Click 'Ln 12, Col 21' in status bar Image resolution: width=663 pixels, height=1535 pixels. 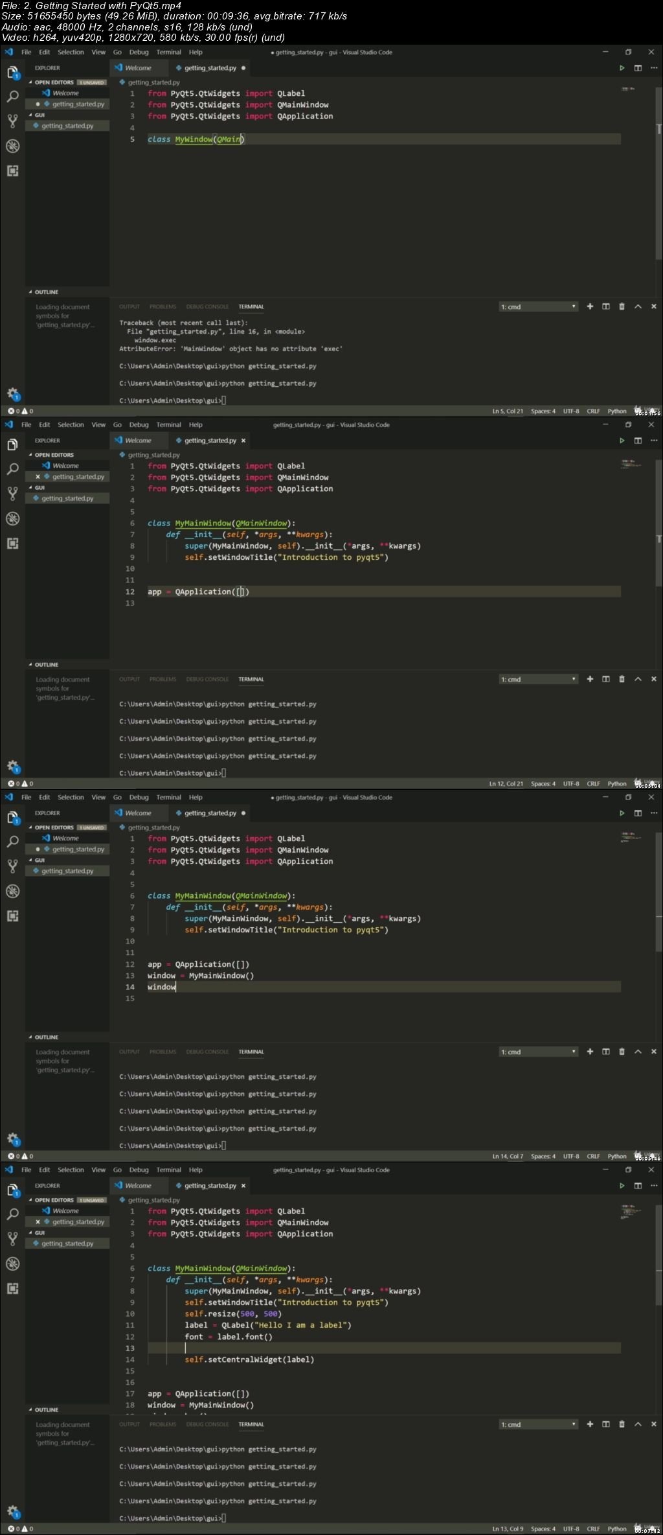coord(506,784)
